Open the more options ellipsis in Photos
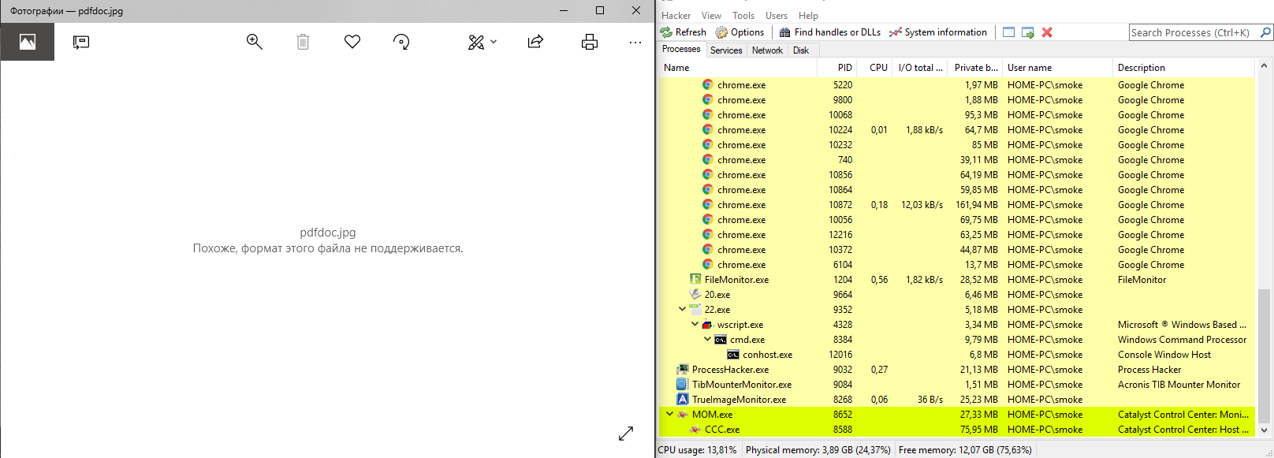This screenshot has height=458, width=1274. (635, 42)
